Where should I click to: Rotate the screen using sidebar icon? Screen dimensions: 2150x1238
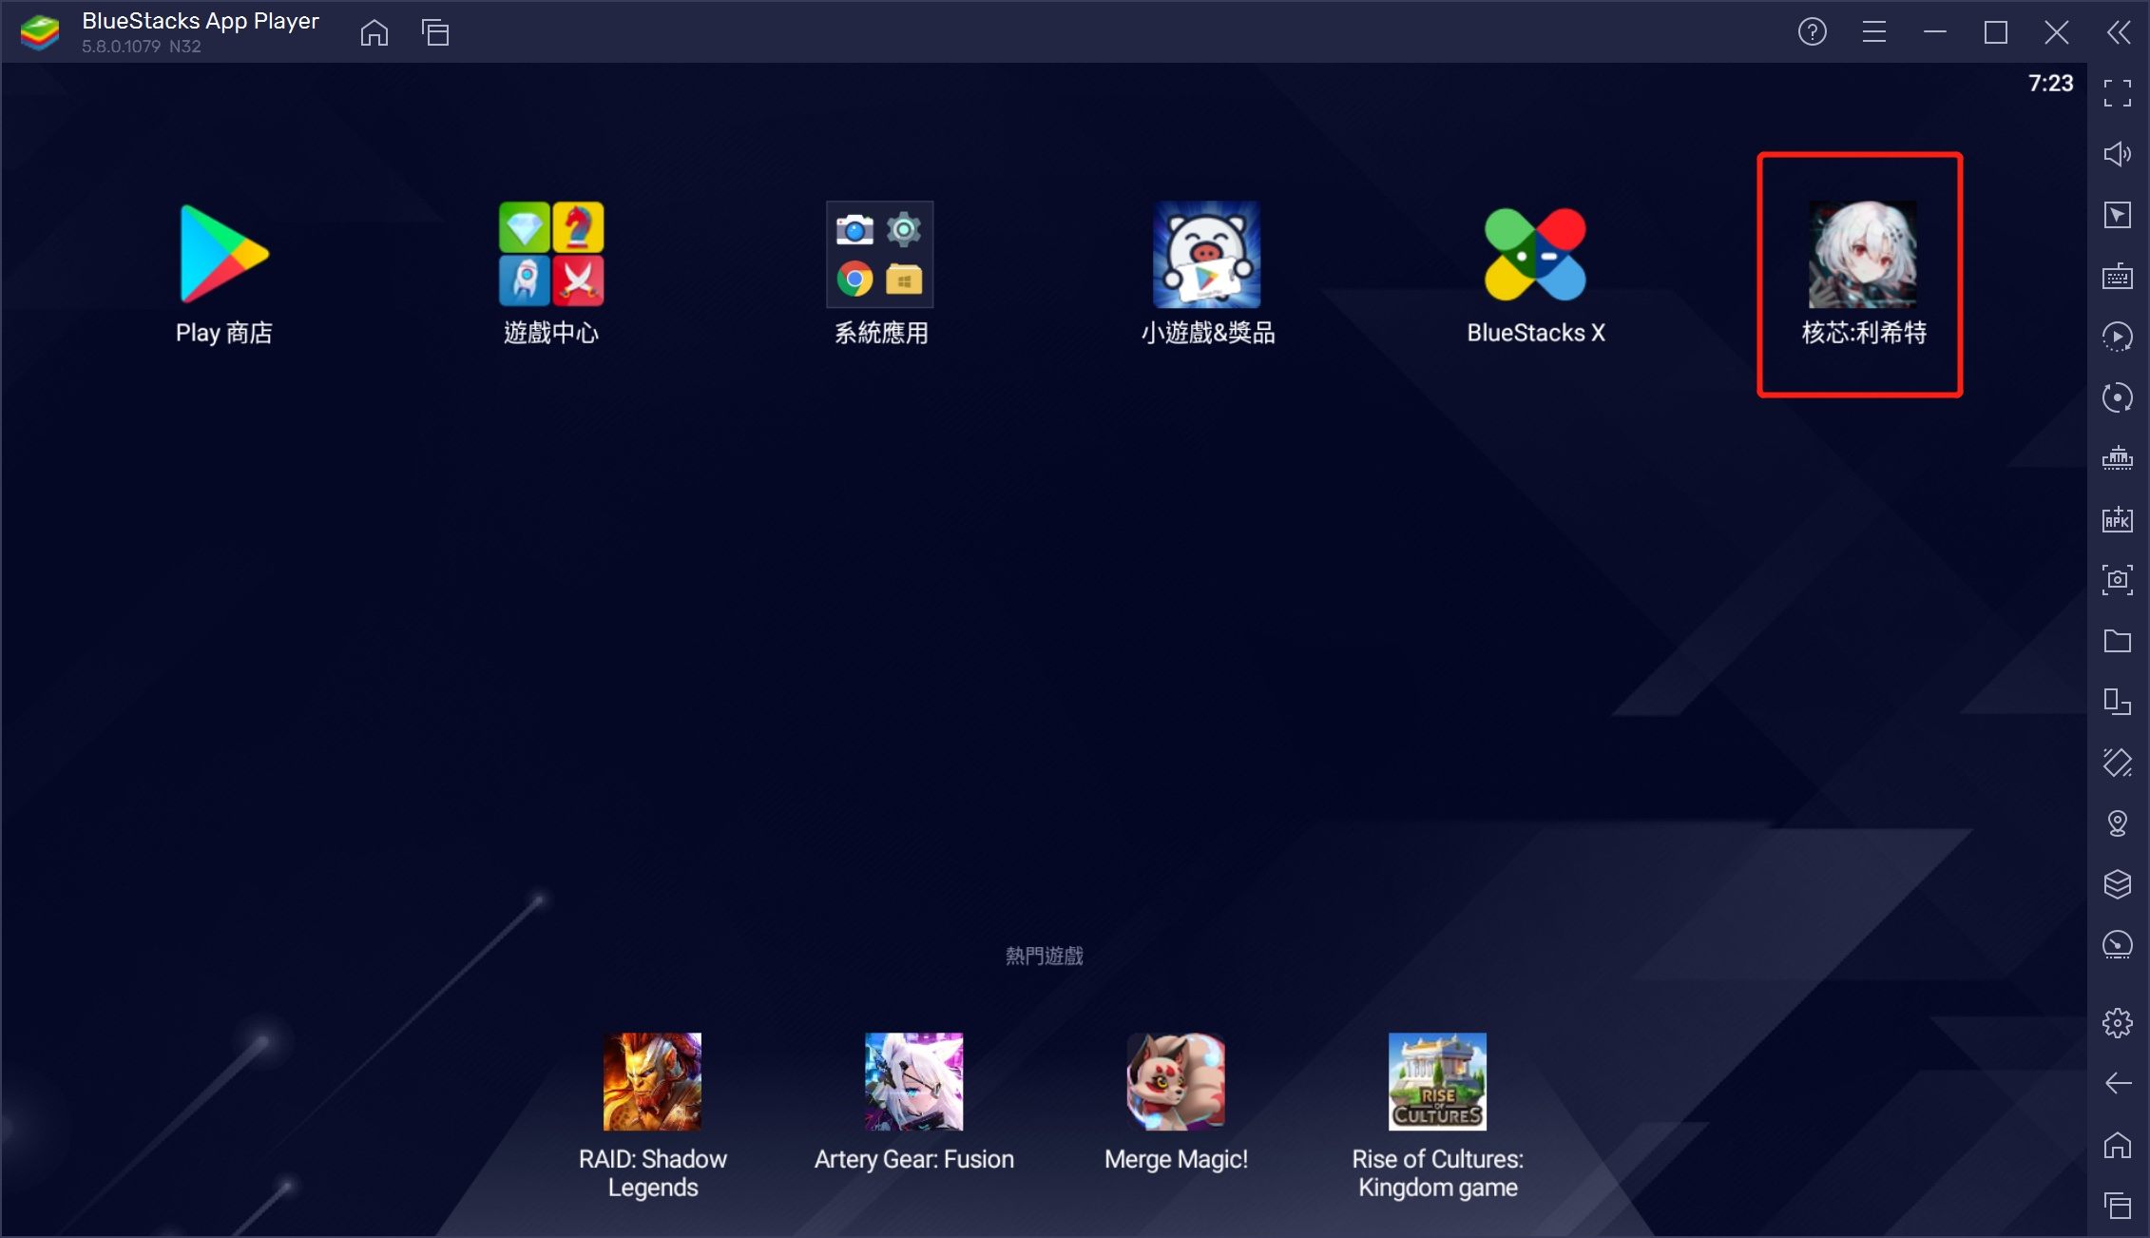(2118, 763)
